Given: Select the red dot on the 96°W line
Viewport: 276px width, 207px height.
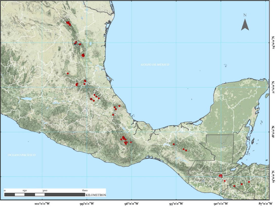Looking at the screenshot, I should coord(131,142).
